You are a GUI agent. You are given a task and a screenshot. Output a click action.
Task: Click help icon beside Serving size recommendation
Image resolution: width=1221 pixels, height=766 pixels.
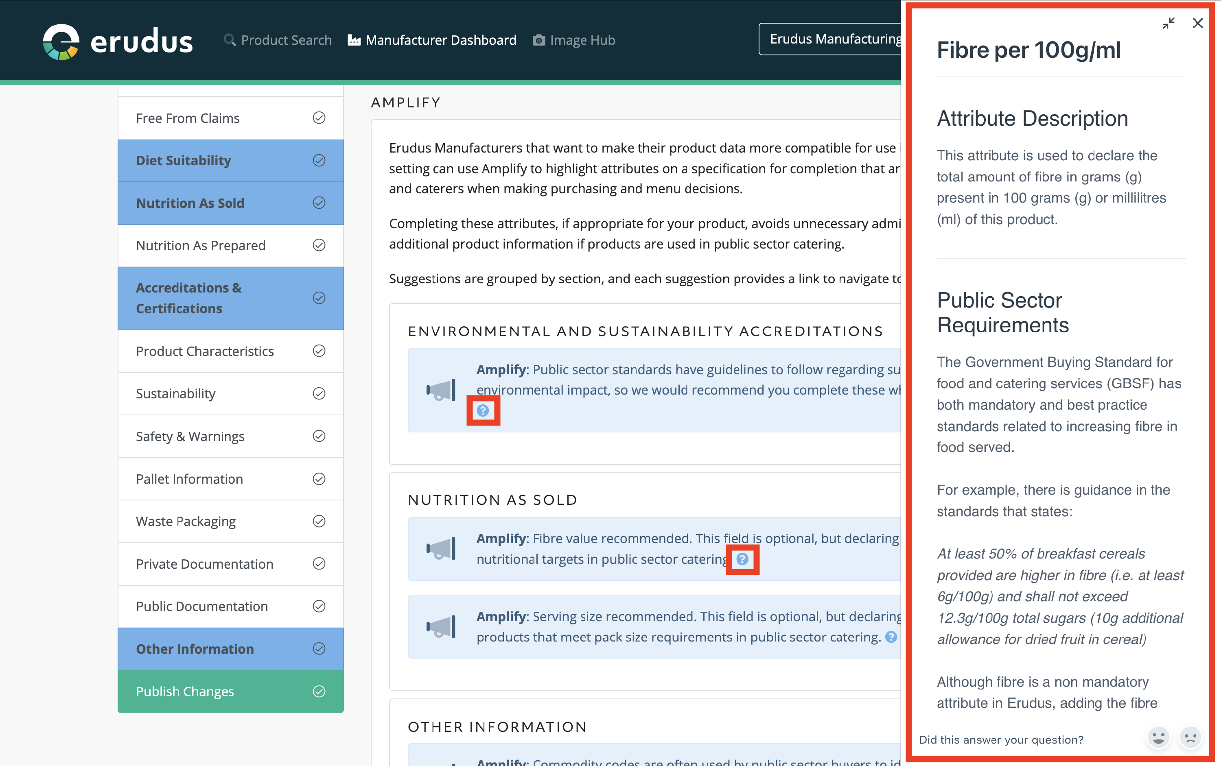891,637
